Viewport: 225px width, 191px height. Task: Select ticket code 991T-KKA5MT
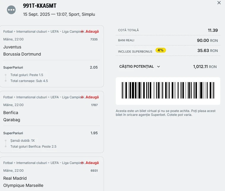39,6
